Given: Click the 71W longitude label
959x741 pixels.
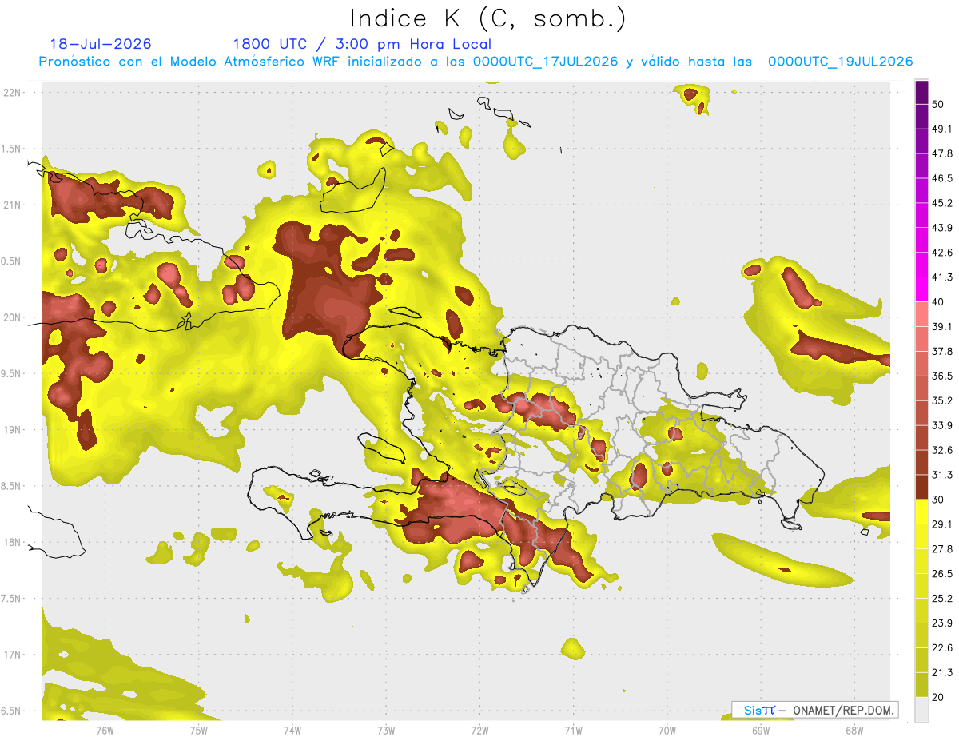Looking at the screenshot, I should pos(573,731).
